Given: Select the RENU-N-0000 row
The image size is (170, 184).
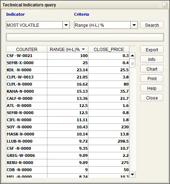Looking at the screenshot, I should click(68, 163).
